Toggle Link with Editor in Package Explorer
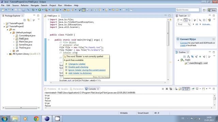218x122 pixels. coord(29,20)
